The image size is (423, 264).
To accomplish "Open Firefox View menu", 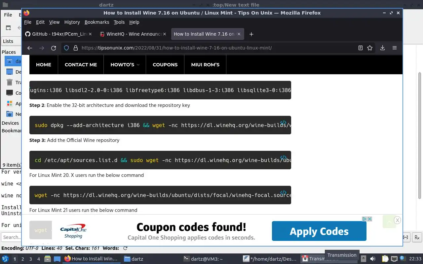I will pyautogui.click(x=54, y=22).
